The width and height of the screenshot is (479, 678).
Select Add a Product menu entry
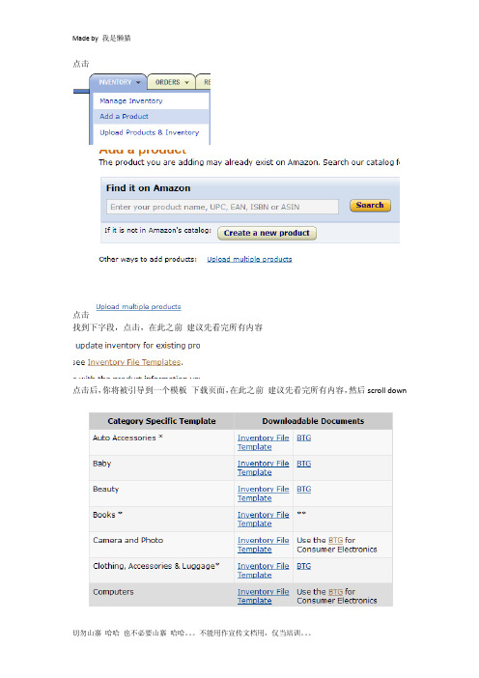(124, 116)
